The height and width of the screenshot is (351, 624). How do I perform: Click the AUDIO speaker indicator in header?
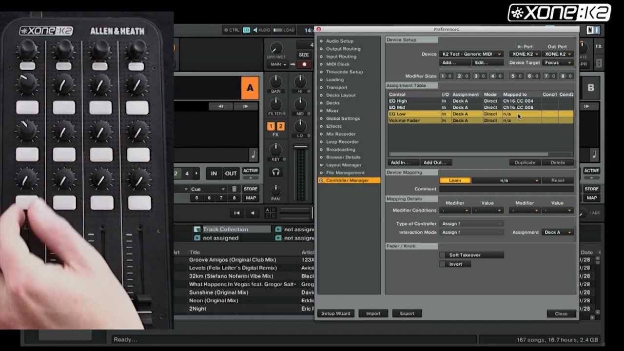[262, 30]
